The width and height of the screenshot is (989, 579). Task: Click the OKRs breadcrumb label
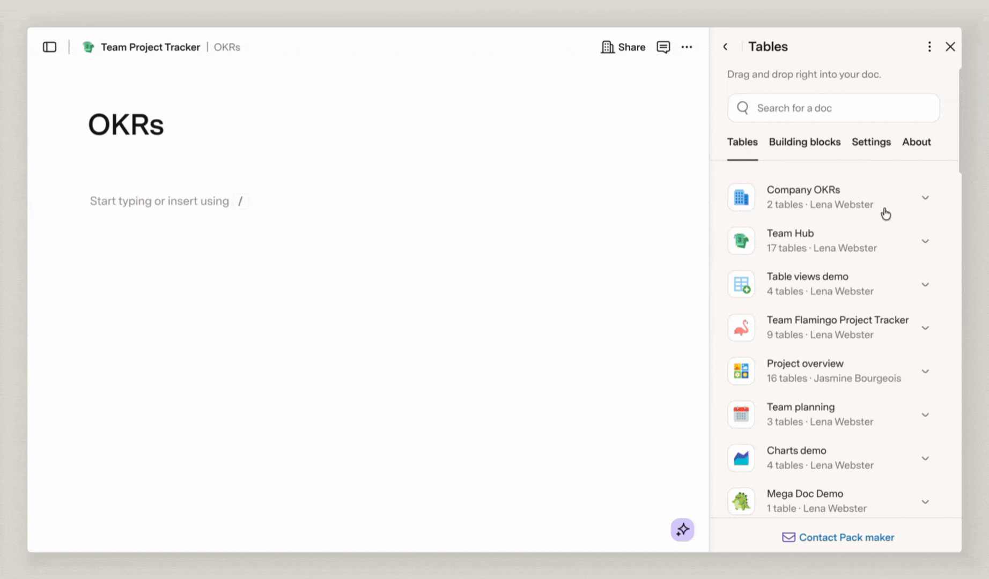click(x=227, y=47)
